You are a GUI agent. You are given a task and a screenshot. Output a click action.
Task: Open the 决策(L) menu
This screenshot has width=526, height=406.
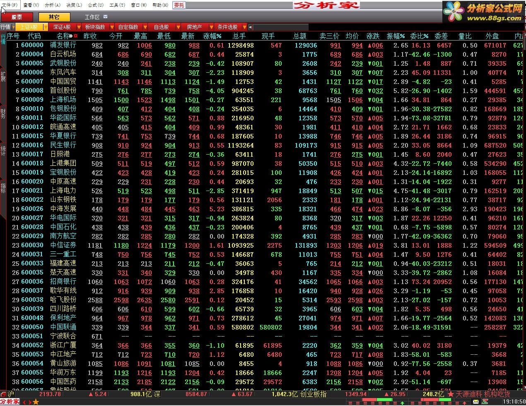point(74,5)
